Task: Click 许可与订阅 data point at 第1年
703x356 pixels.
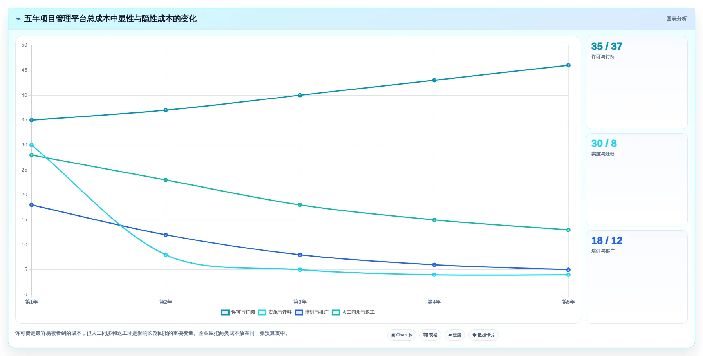Action: 32,120
